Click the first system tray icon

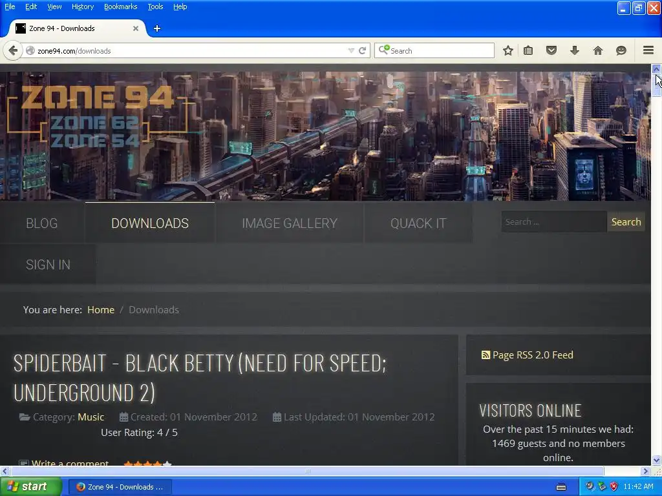(590, 487)
